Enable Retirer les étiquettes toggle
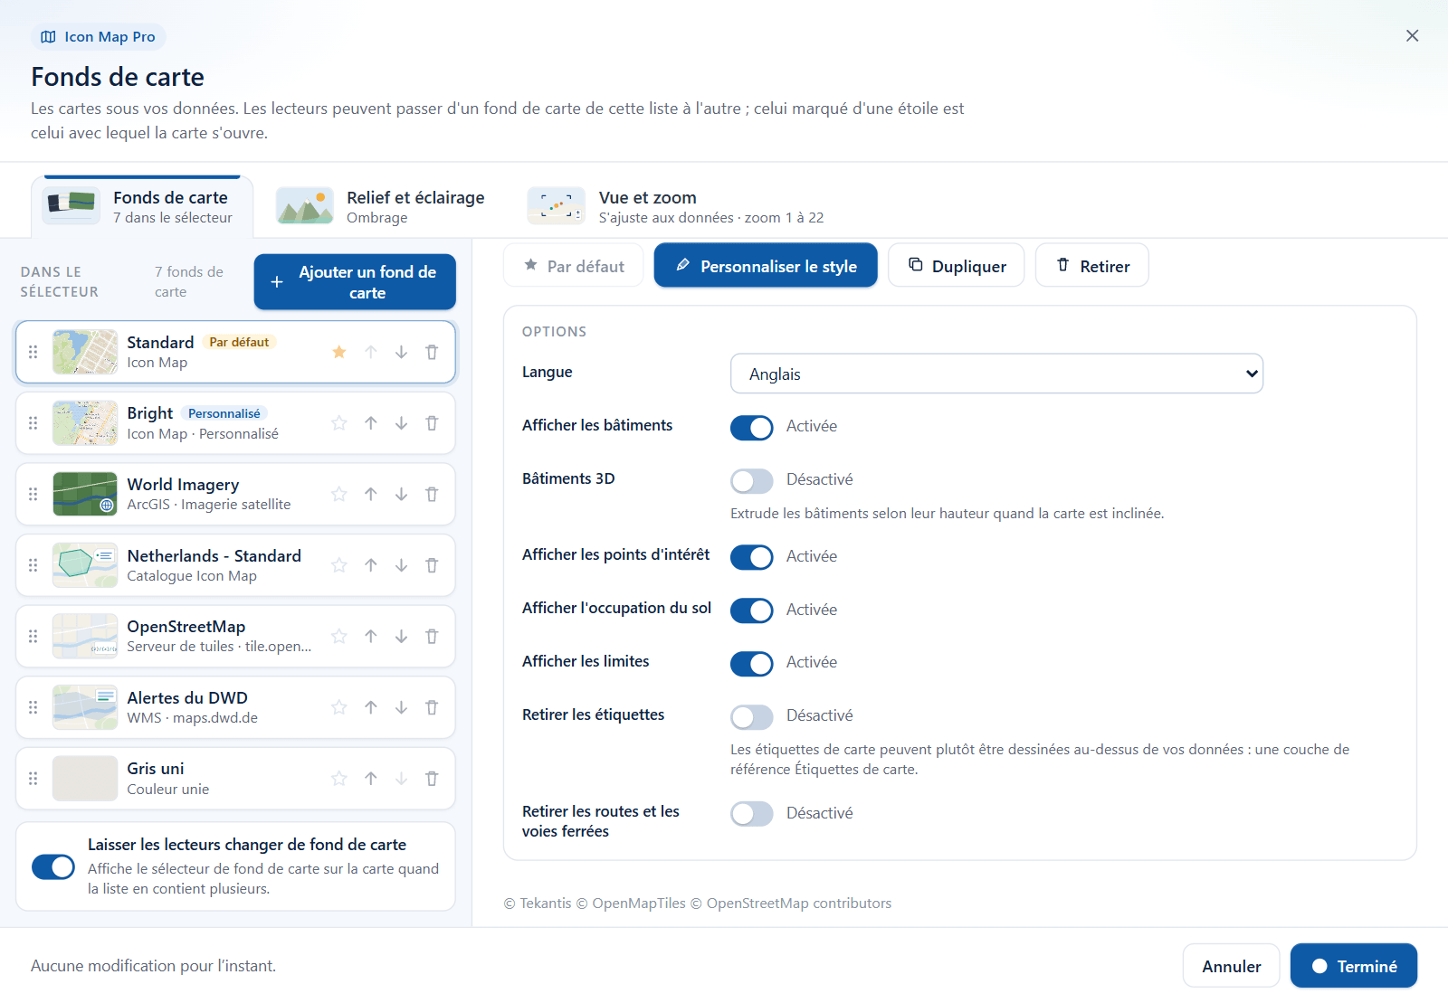 point(752,717)
